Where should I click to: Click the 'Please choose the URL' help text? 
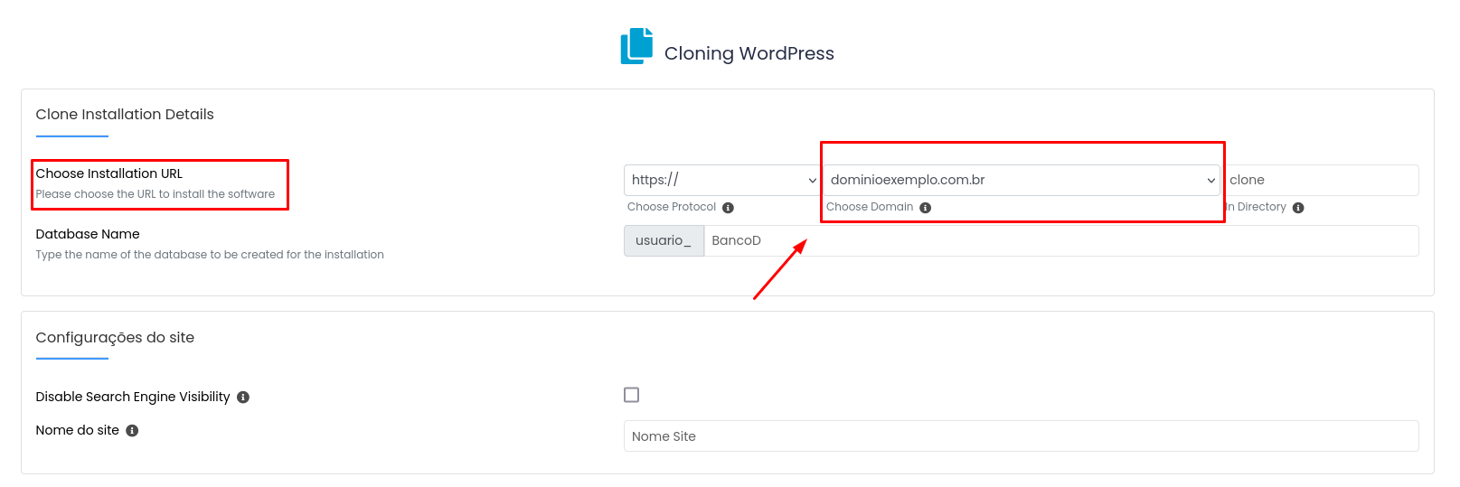click(x=155, y=194)
